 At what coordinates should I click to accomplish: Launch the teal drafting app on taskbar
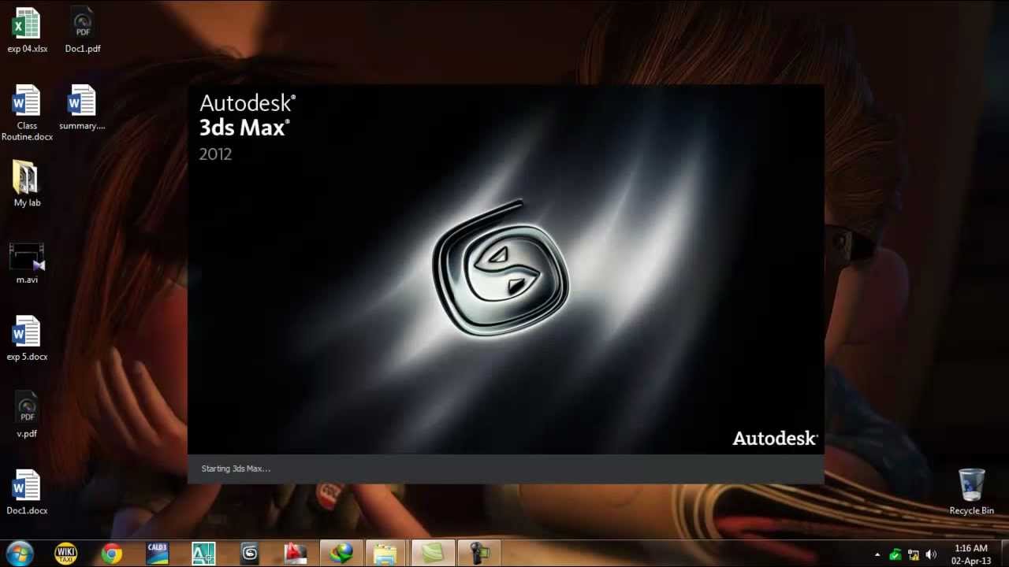tap(203, 554)
